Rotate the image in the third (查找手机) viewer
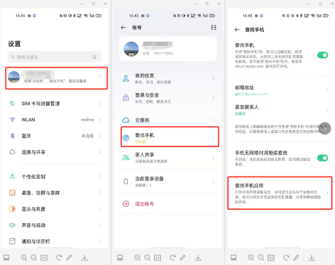This screenshot has height=265, width=335. click(286, 257)
